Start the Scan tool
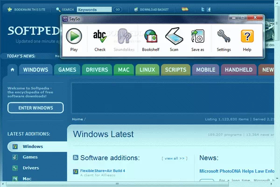 click(x=174, y=39)
